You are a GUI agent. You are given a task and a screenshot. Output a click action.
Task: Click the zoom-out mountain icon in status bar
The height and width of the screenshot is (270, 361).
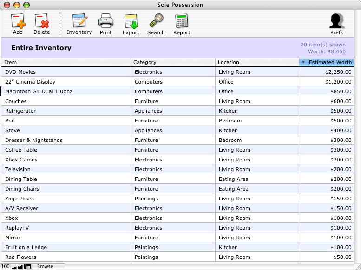(14, 267)
